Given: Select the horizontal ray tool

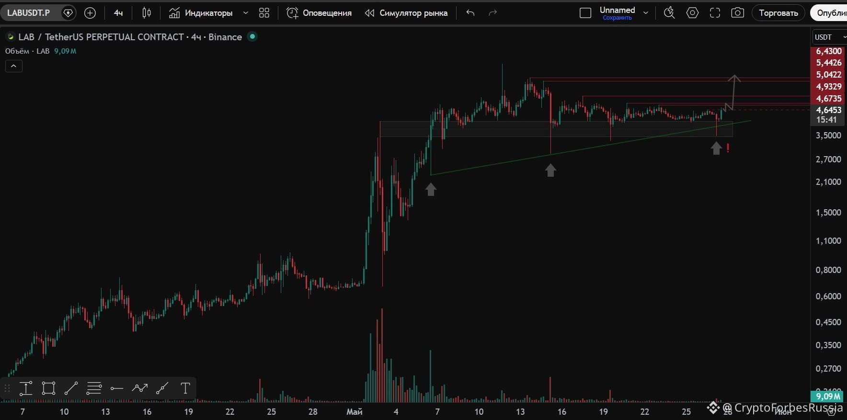Looking at the screenshot, I should coord(116,388).
